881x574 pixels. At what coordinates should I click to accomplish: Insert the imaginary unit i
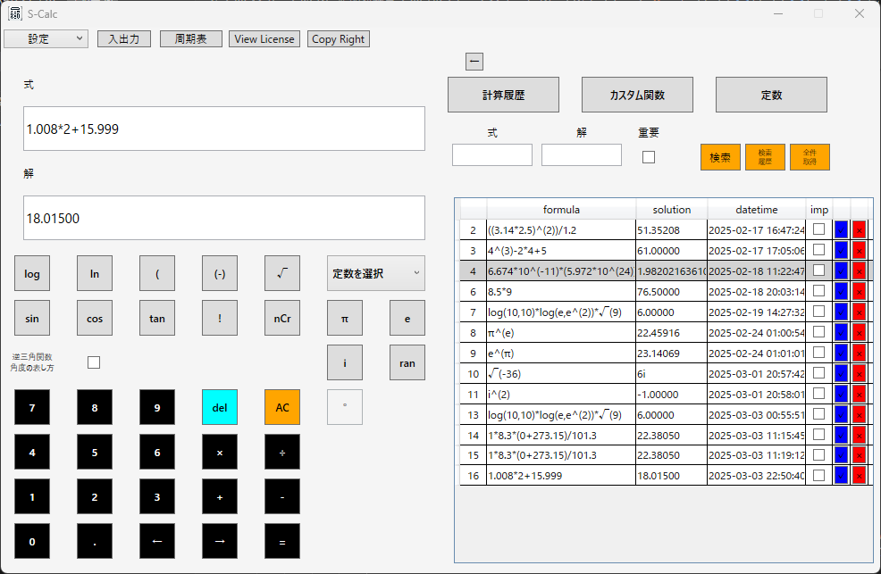coord(345,362)
